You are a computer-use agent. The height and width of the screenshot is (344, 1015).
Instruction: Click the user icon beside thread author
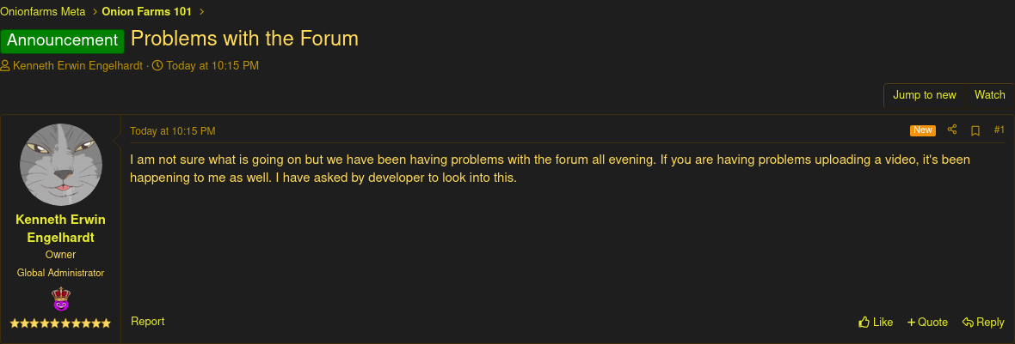[5, 66]
